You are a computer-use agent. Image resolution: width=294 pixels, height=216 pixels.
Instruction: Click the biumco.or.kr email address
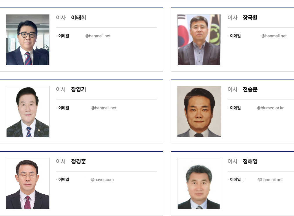[x=270, y=108]
